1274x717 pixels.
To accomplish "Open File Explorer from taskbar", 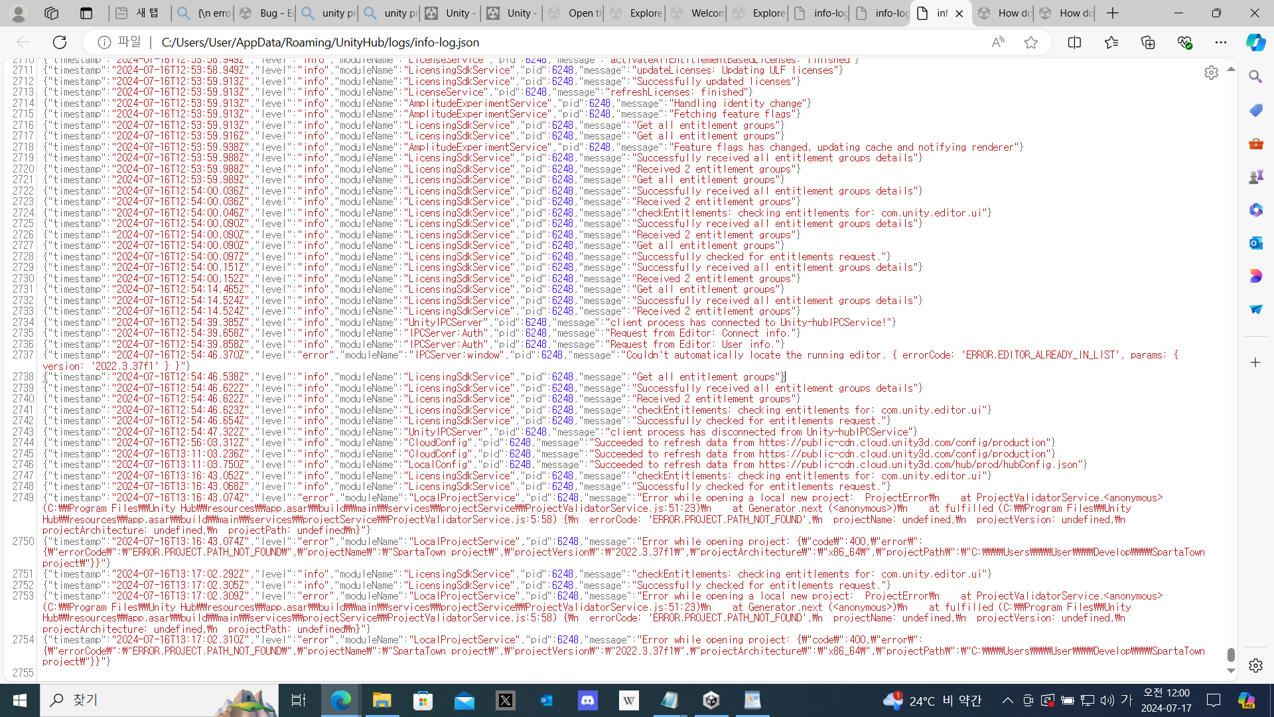I will [382, 700].
